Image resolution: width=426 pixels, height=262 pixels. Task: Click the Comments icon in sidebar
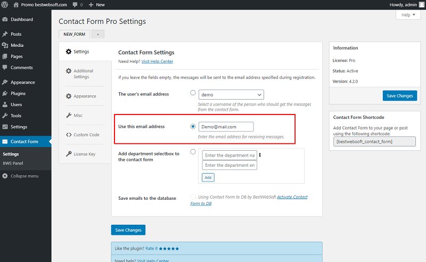5,68
